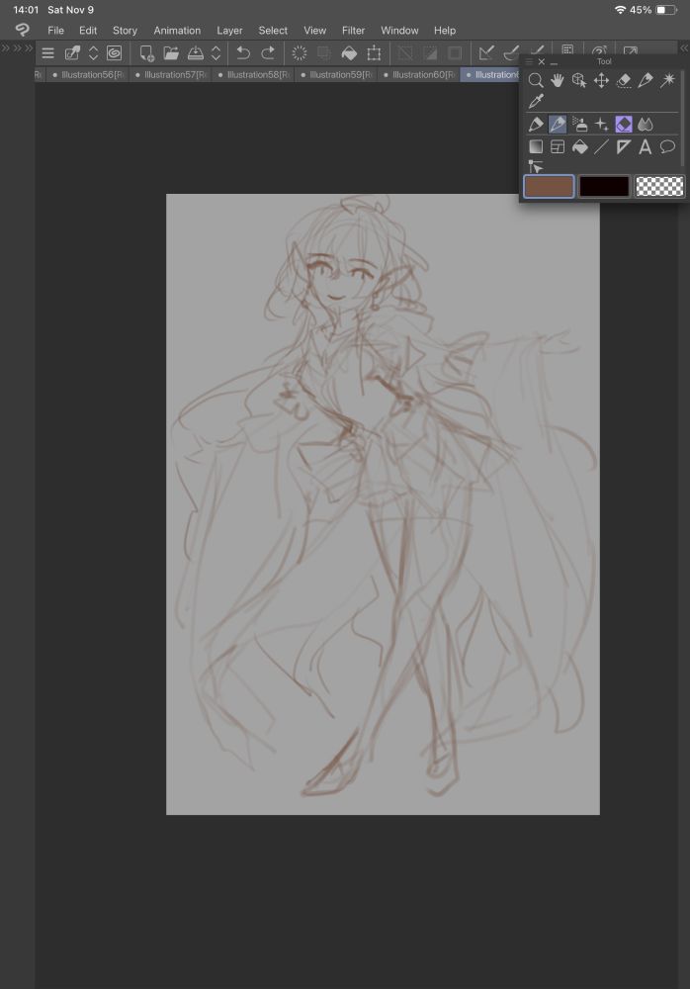690x989 pixels.
Task: Tap the Wi-Fi icon in status bar
Action: tap(620, 10)
